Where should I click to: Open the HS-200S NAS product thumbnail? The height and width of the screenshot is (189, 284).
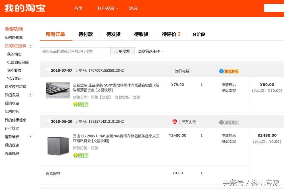pyautogui.click(x=58, y=146)
